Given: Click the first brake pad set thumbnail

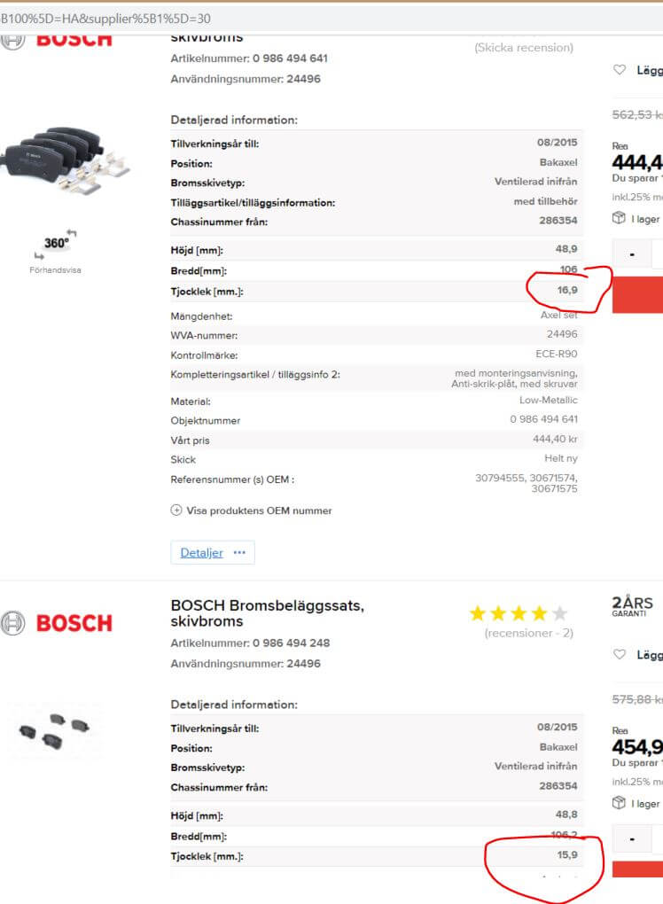Looking at the screenshot, I should click(67, 160).
